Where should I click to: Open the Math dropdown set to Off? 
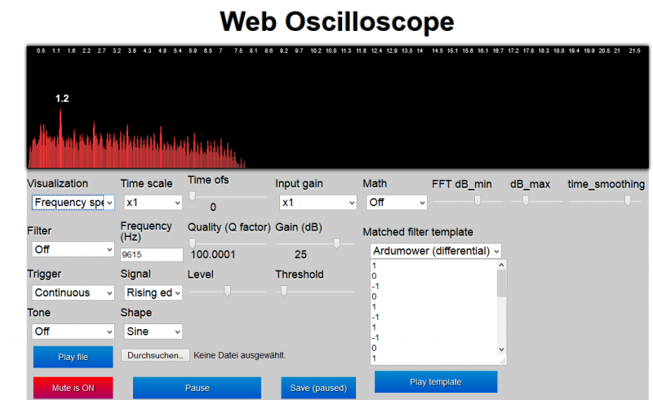(397, 203)
